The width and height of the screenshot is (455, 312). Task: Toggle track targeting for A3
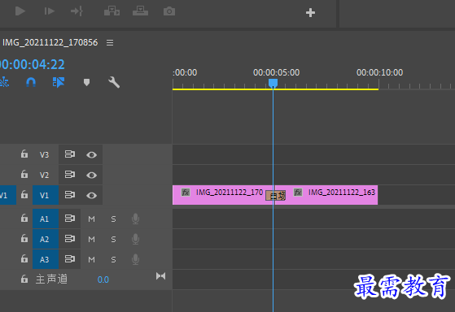click(46, 259)
